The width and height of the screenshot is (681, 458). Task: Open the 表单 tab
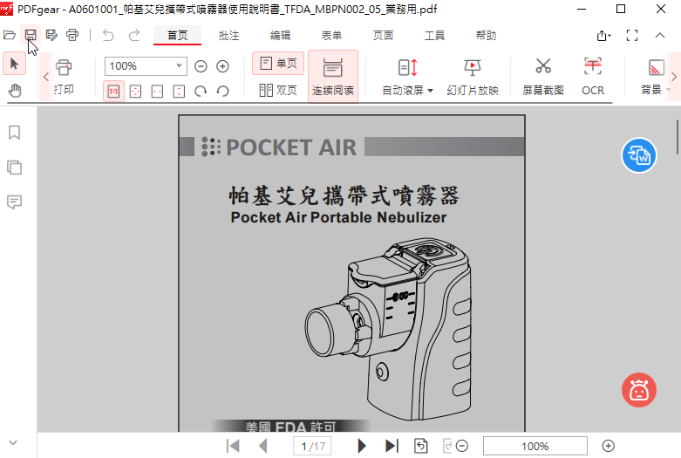[331, 36]
